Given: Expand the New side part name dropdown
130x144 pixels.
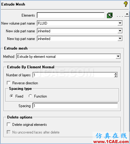Looking at the screenshot, I should click(x=120, y=31).
